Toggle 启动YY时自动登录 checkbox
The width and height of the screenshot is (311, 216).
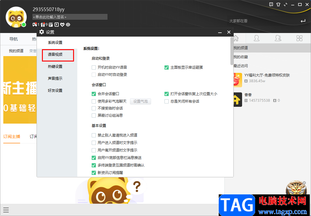point(94,75)
